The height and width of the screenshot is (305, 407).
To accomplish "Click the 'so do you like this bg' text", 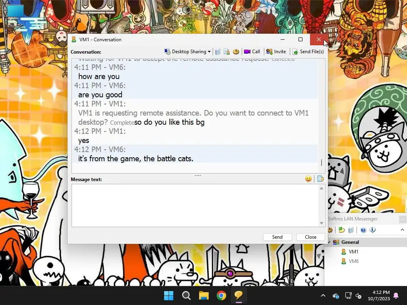I will tap(169, 122).
